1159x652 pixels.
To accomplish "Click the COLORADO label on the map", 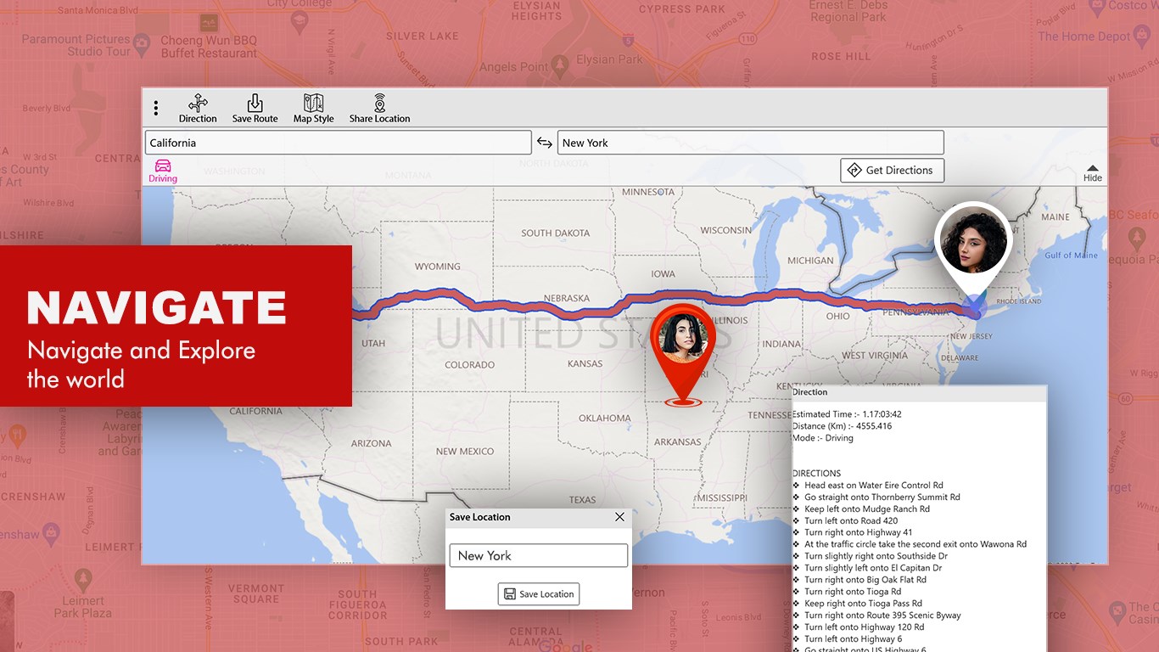I will [469, 365].
